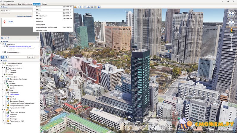Click the print icon below search results

coord(9,38)
